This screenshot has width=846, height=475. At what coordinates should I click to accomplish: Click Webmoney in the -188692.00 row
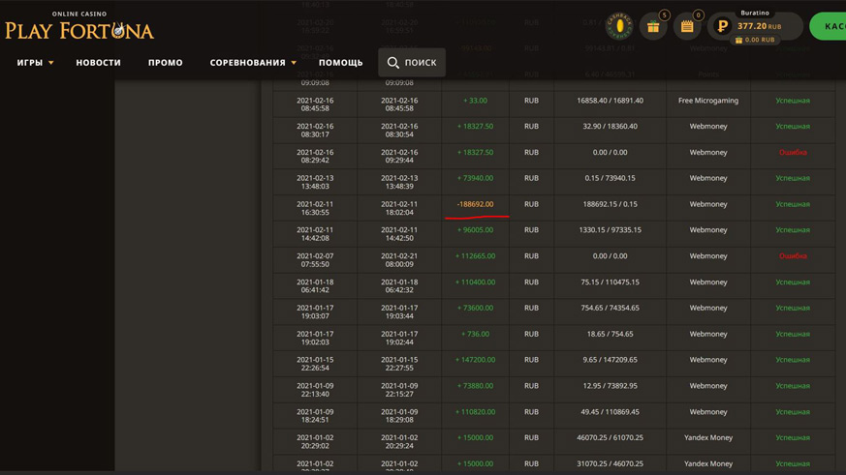pyautogui.click(x=707, y=204)
